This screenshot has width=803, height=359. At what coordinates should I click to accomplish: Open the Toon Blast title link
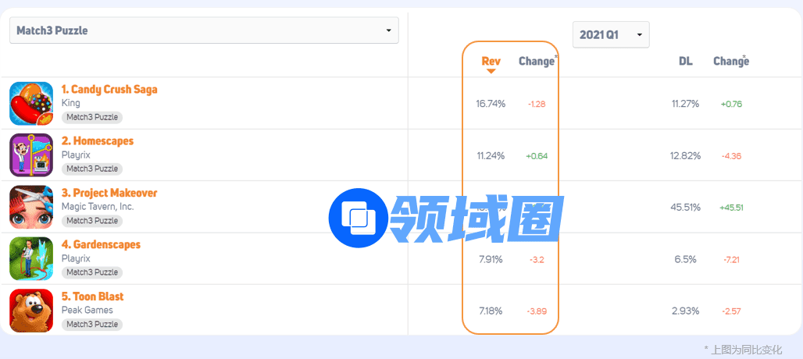pos(92,296)
